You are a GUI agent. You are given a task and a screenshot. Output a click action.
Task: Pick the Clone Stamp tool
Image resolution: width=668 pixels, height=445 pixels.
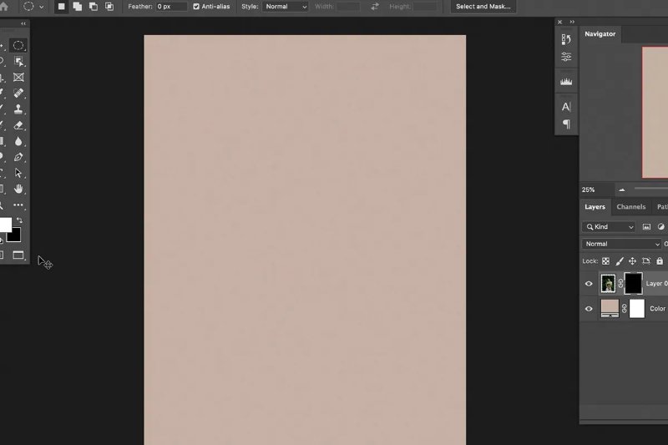click(18, 109)
